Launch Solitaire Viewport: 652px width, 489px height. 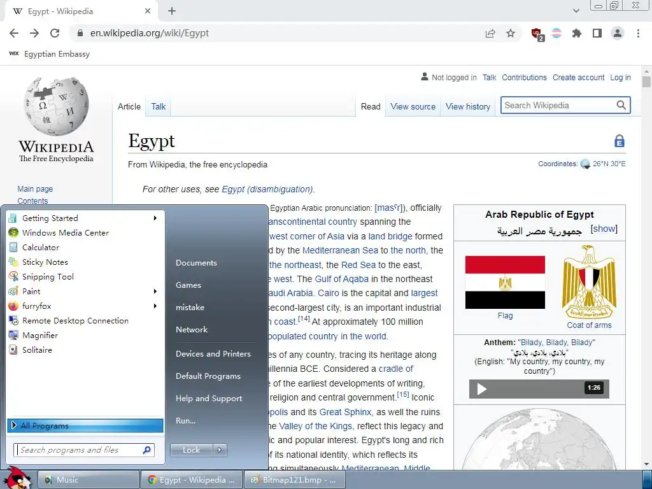85,350
